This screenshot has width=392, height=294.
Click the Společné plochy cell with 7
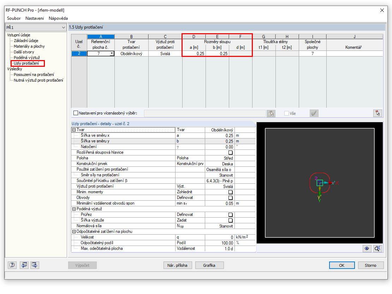tap(313, 54)
